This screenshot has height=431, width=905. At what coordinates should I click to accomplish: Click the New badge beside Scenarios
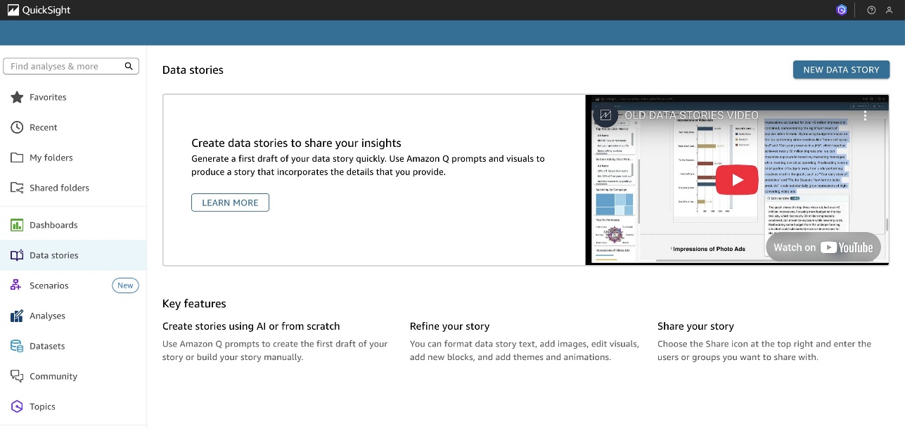125,285
